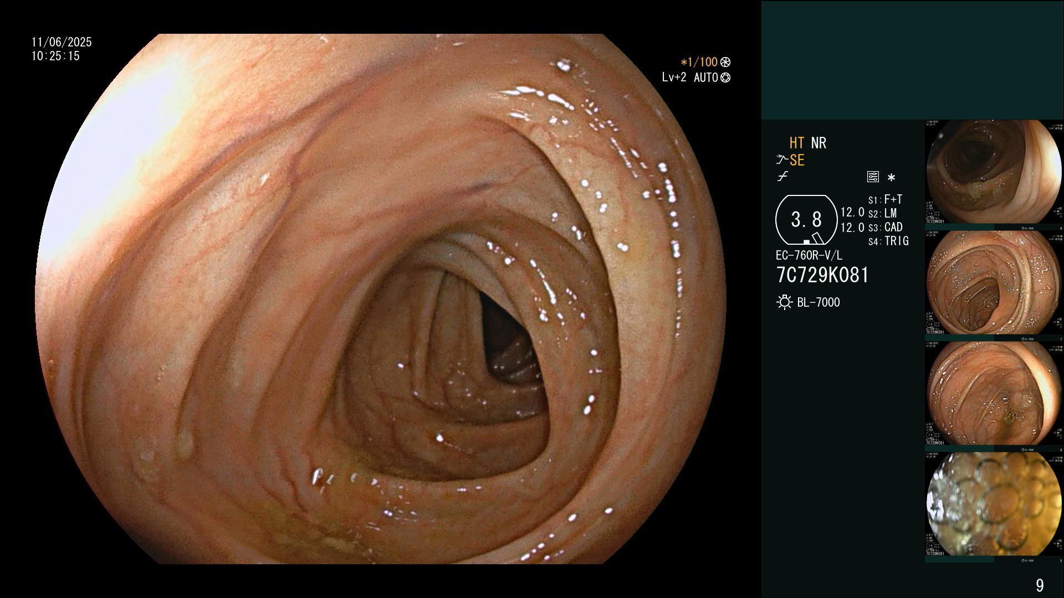Click the serial number 7C729K081
This screenshot has width=1064, height=598.
822,275
